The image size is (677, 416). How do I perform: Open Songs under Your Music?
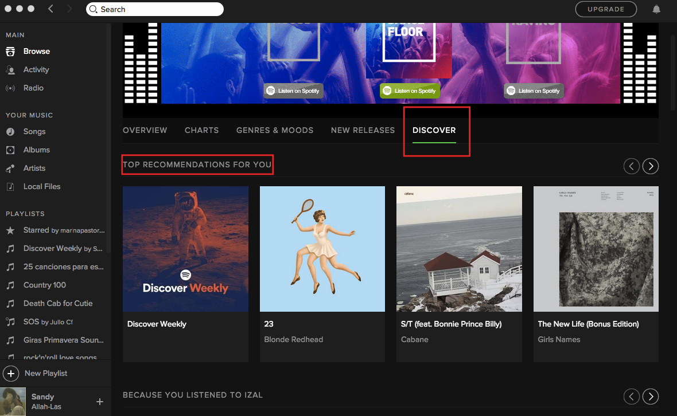click(34, 132)
